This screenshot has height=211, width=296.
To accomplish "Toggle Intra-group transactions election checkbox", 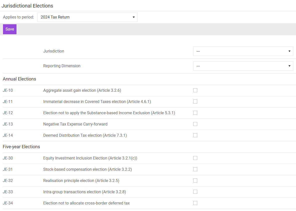I will pos(195,192).
